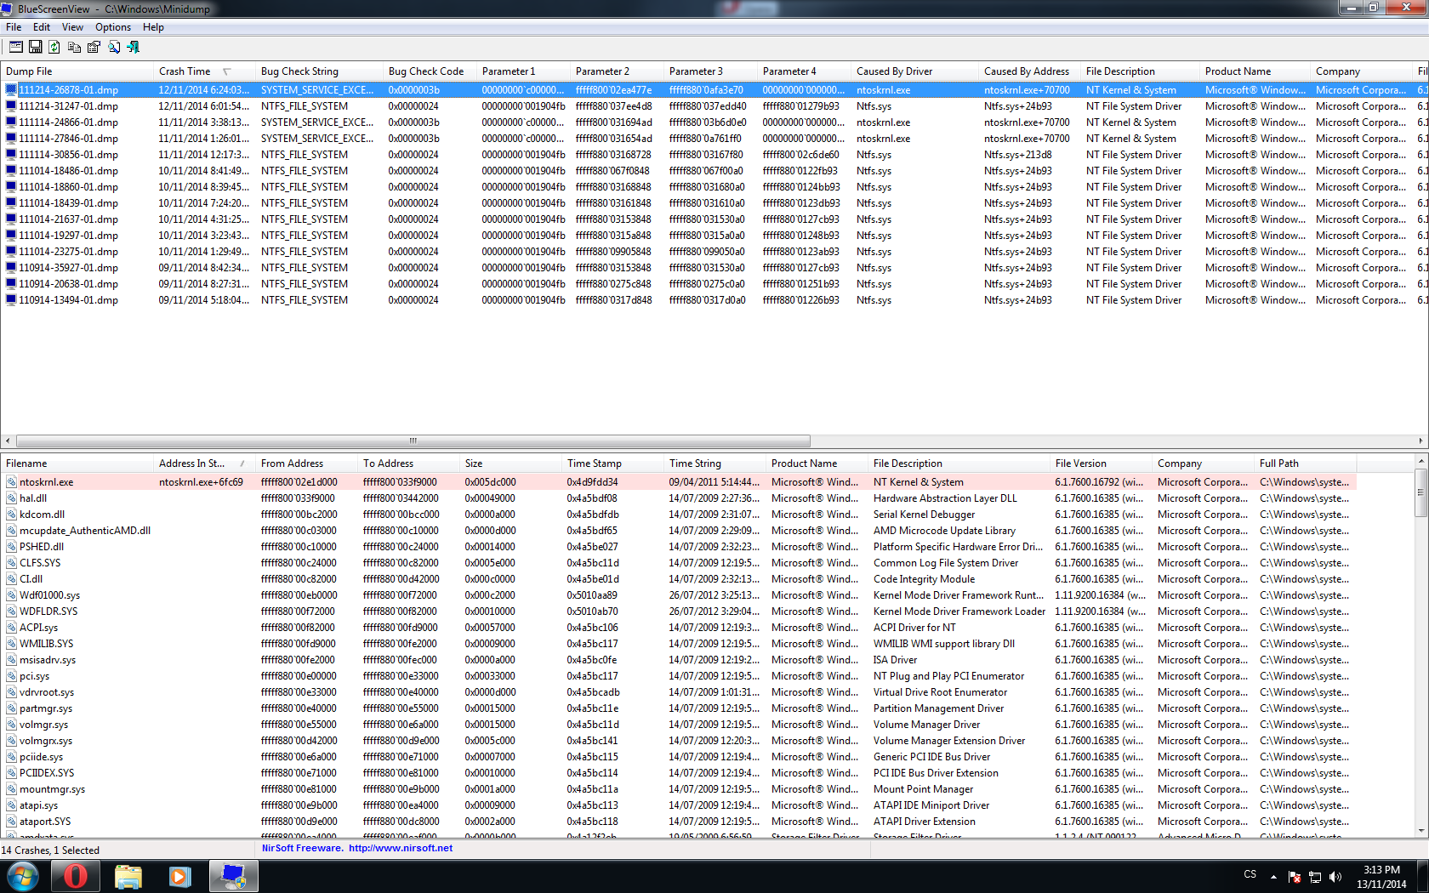Click the ntoskrnl.exe+6fc69 address cell
The height and width of the screenshot is (893, 1429).
(x=202, y=482)
